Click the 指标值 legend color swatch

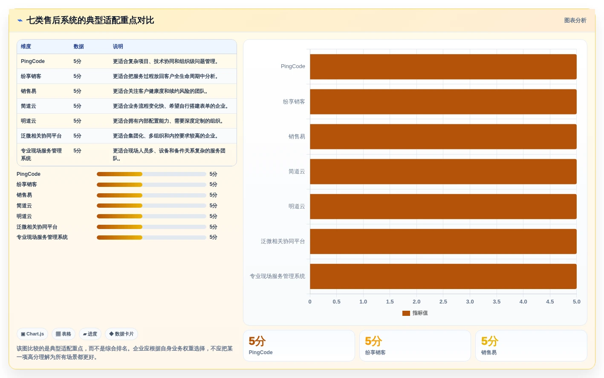406,313
